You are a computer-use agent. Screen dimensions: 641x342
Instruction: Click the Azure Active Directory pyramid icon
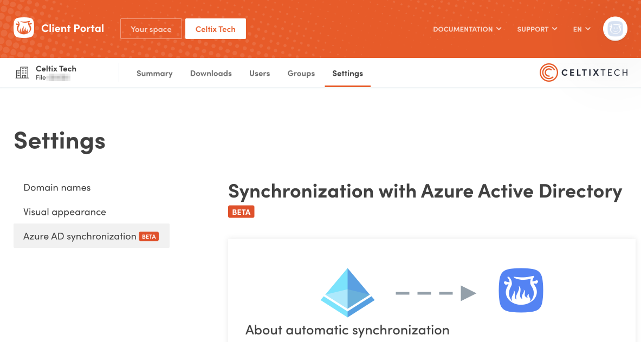[347, 292]
